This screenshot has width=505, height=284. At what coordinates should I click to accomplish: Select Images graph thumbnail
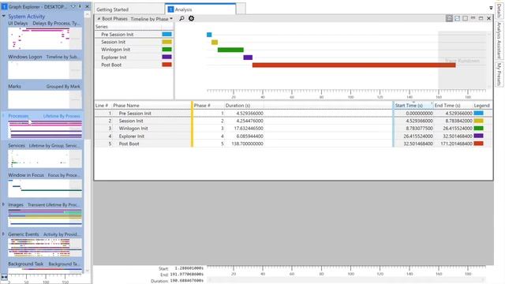point(45,218)
